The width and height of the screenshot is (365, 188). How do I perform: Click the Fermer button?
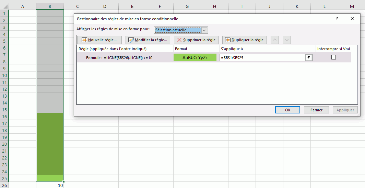click(316, 110)
